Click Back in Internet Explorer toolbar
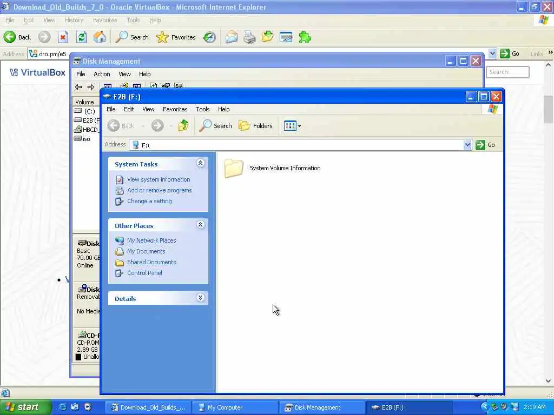 point(18,37)
